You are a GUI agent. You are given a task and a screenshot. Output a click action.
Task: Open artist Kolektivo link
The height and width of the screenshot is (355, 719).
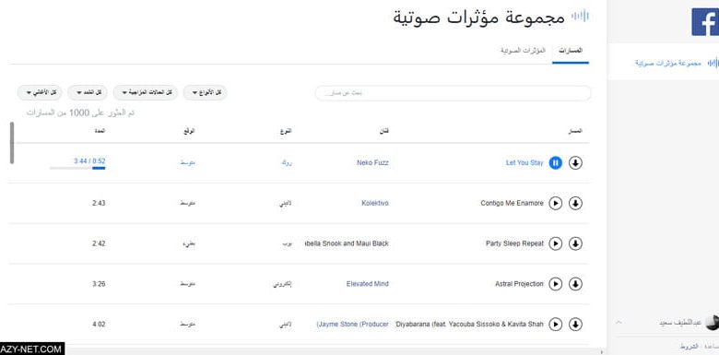click(x=375, y=203)
